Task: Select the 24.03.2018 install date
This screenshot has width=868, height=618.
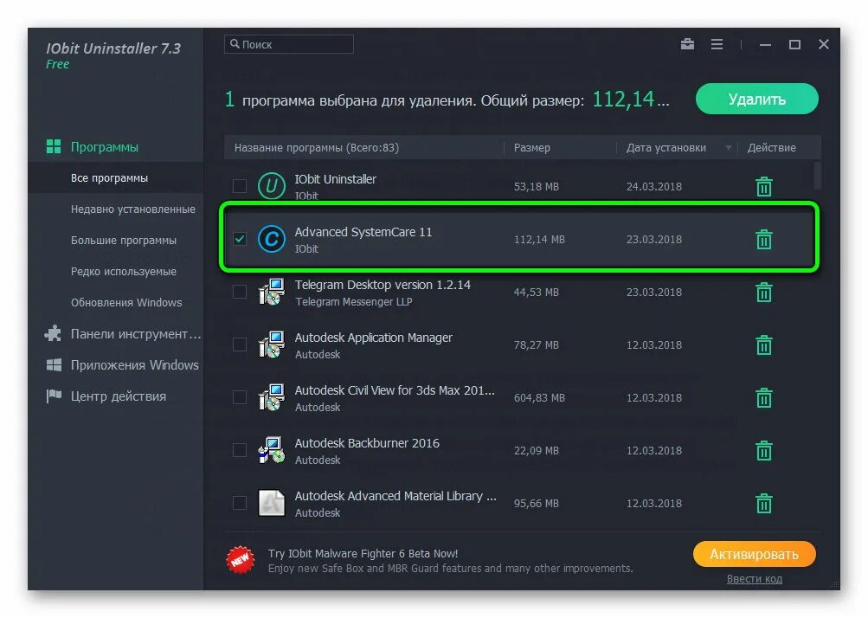Action: (653, 187)
